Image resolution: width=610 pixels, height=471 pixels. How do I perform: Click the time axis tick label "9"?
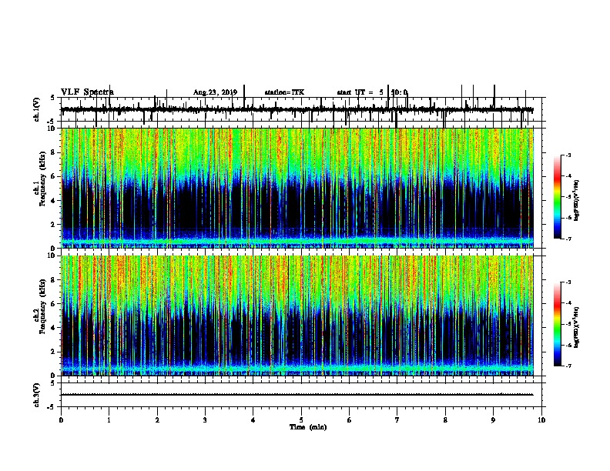[493, 420]
